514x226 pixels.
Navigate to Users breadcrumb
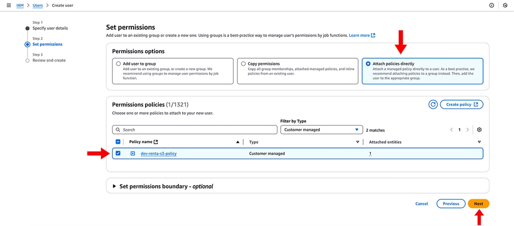pyautogui.click(x=38, y=6)
